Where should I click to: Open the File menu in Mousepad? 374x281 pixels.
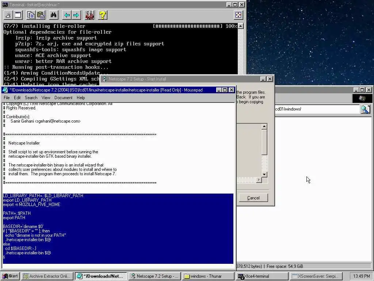click(x=7, y=97)
